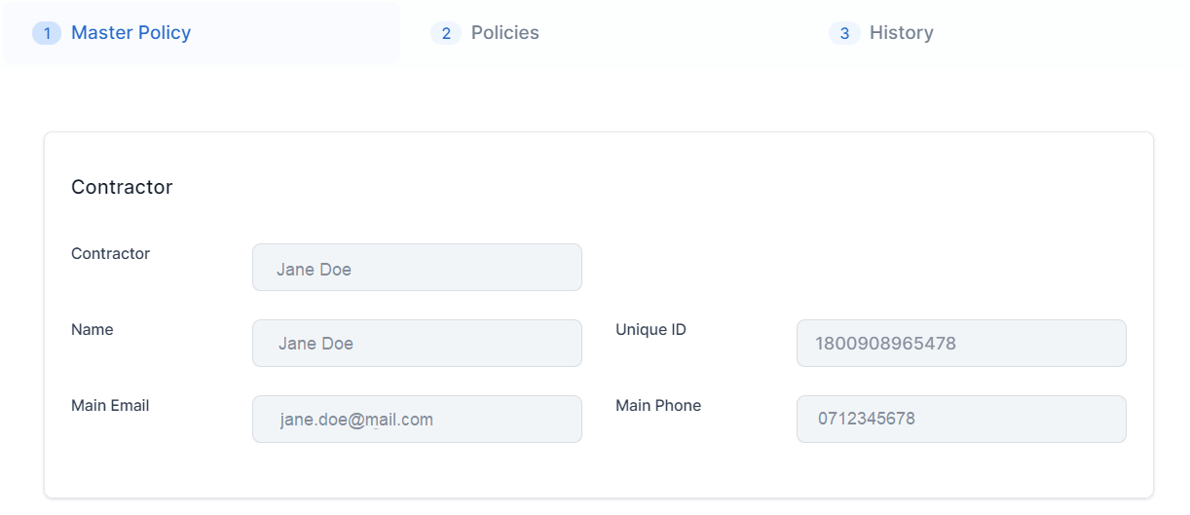Click the 'Main Phone' field label
This screenshot has height=515, width=1190.
tap(658, 406)
